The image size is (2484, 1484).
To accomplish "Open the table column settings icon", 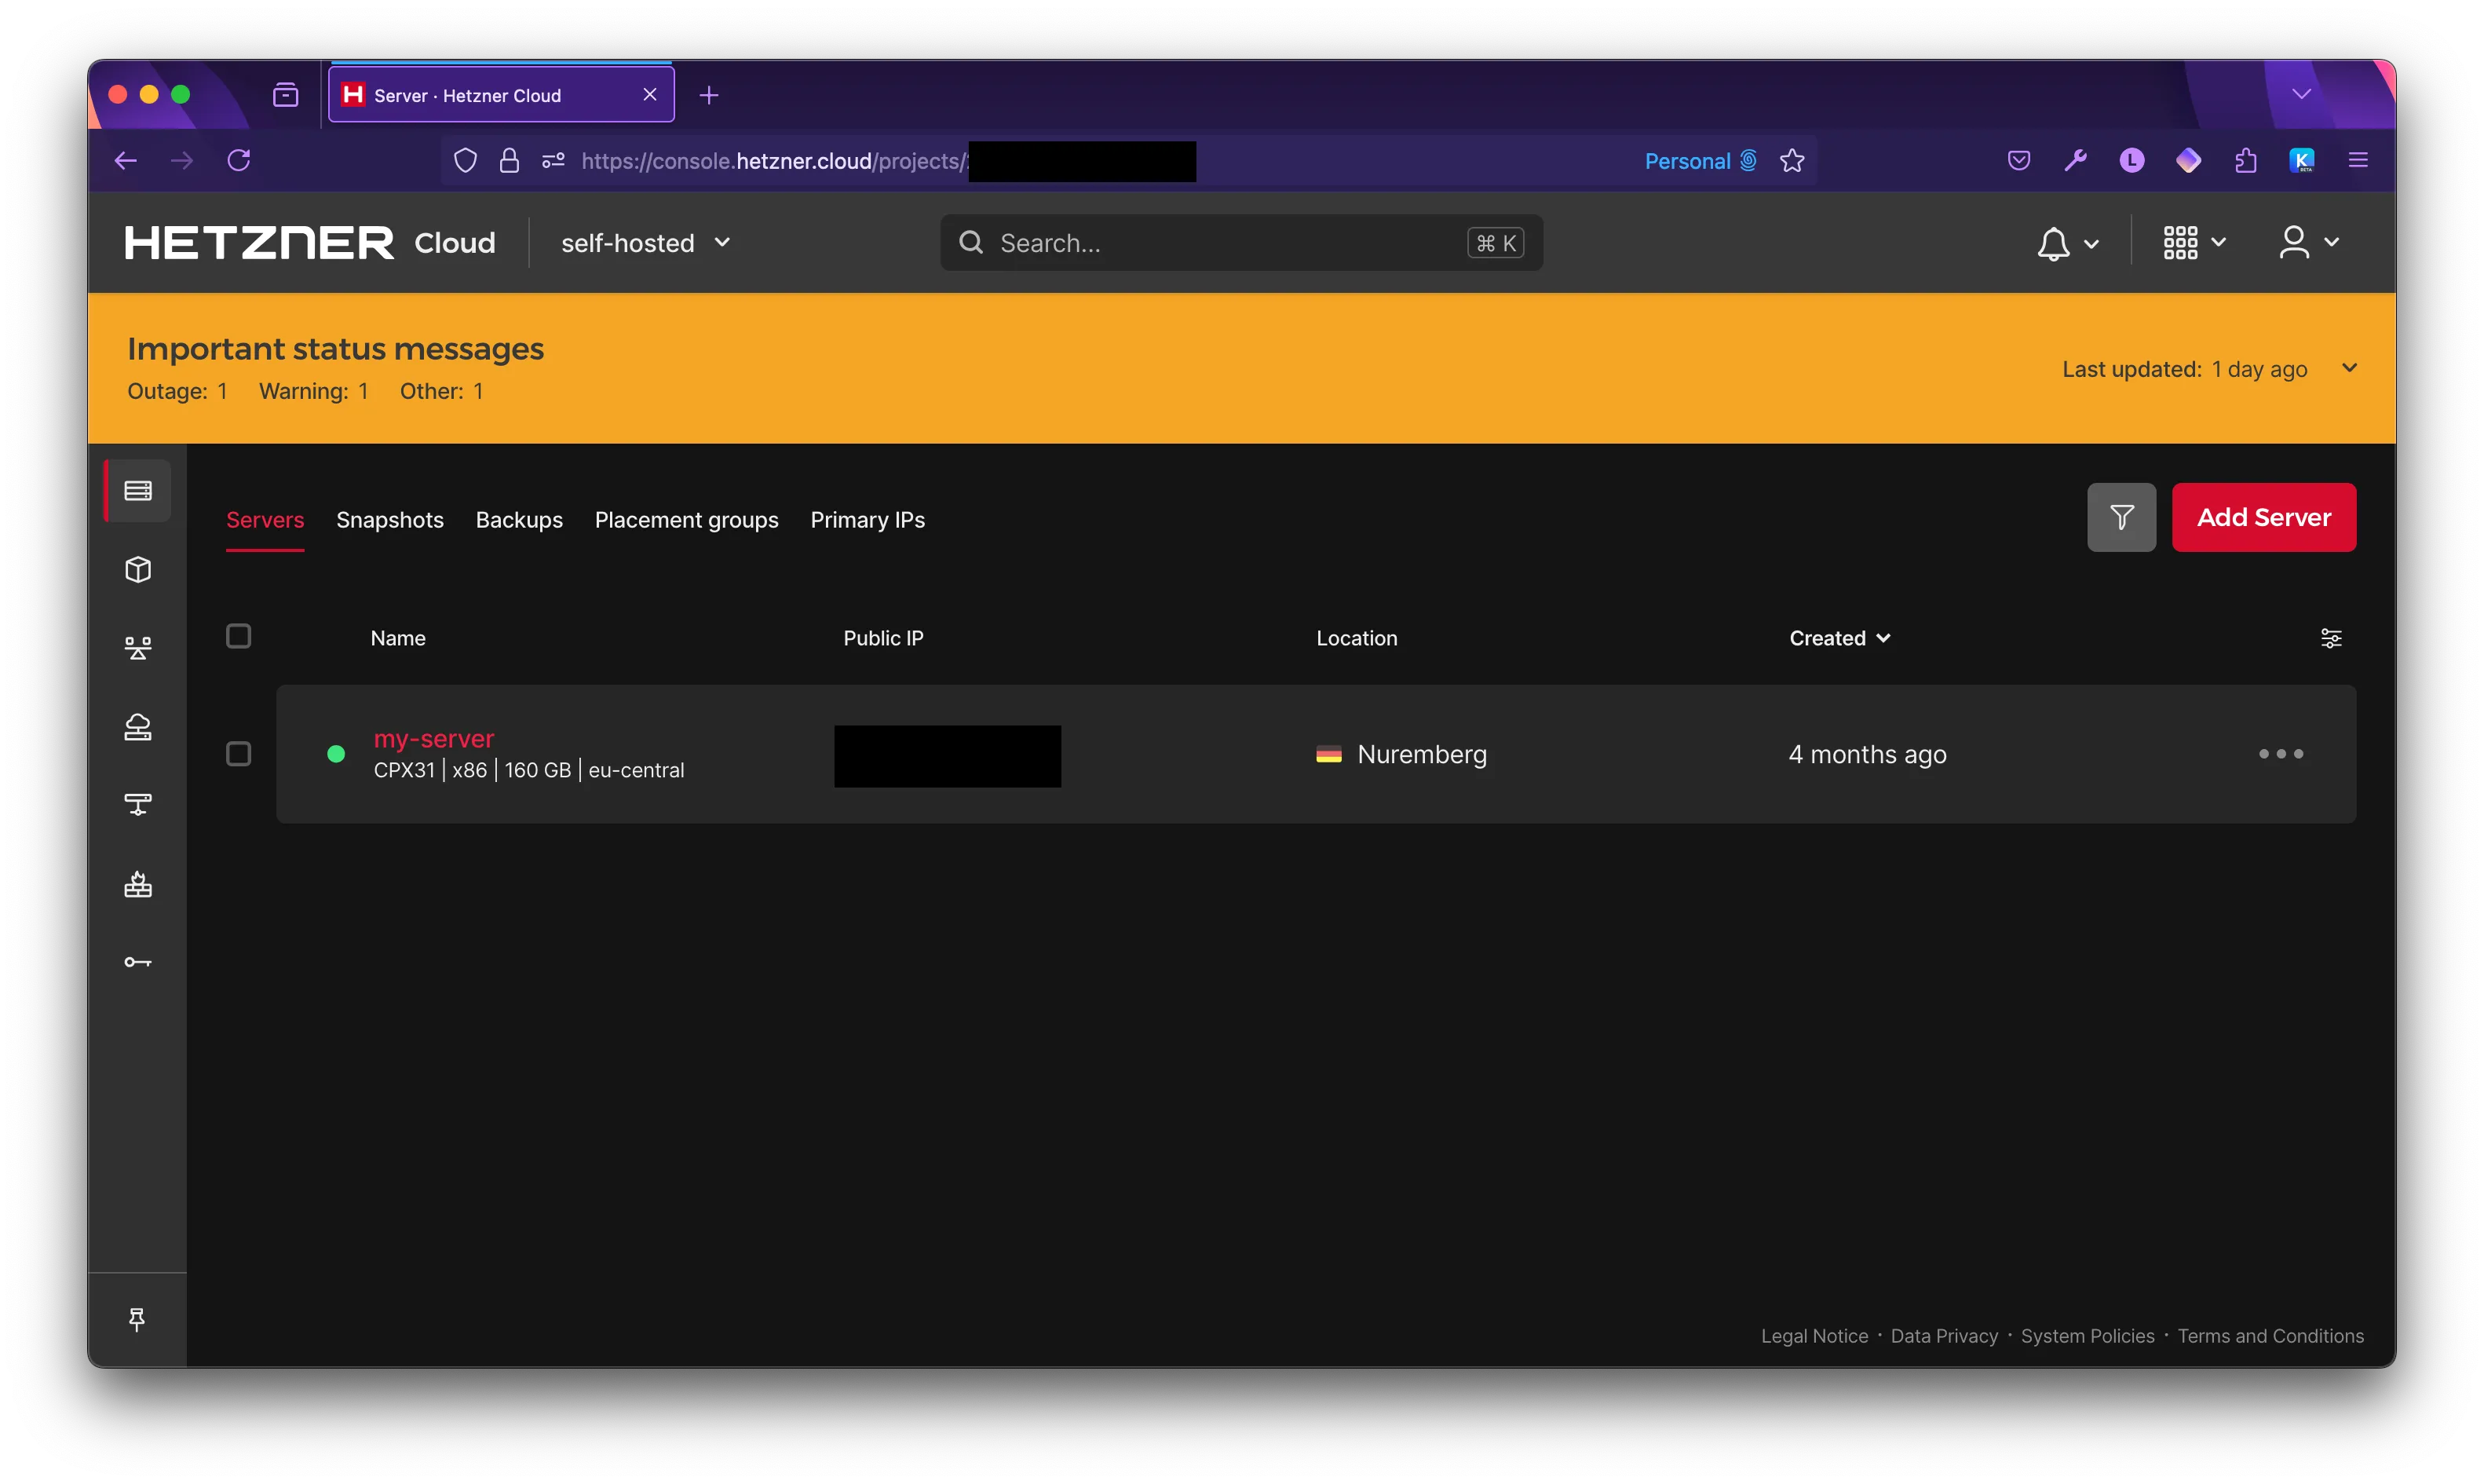I will (x=2330, y=638).
